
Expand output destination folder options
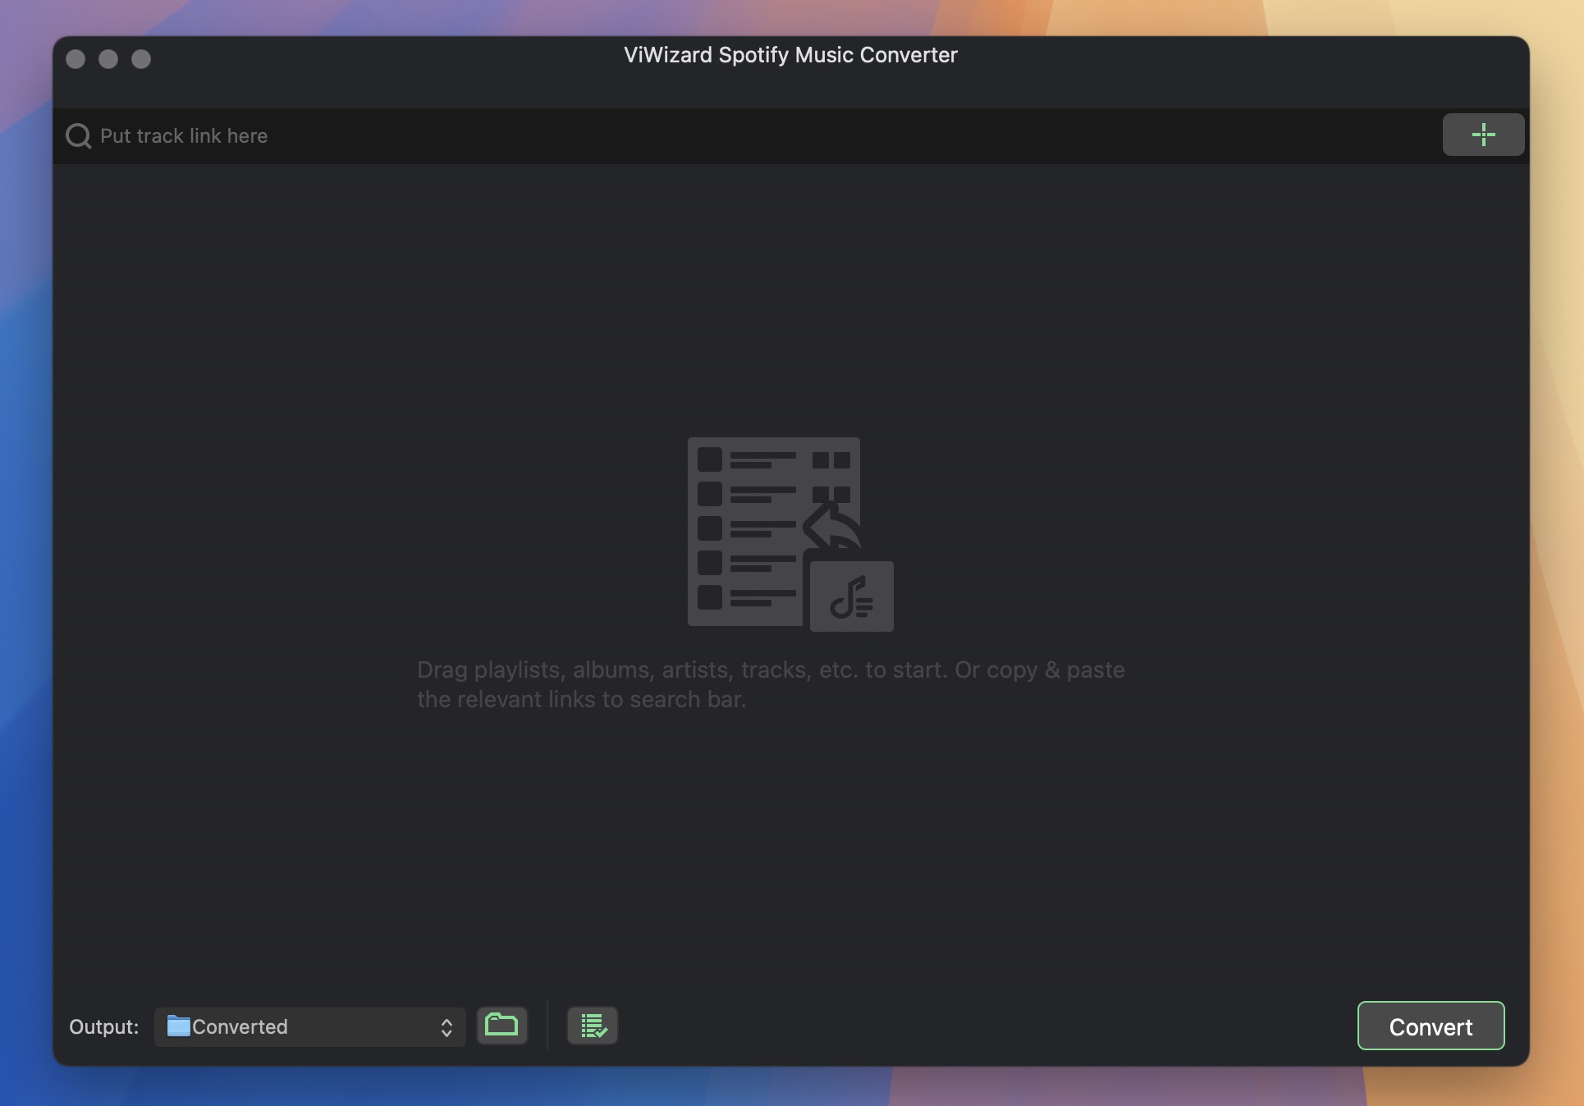446,1026
